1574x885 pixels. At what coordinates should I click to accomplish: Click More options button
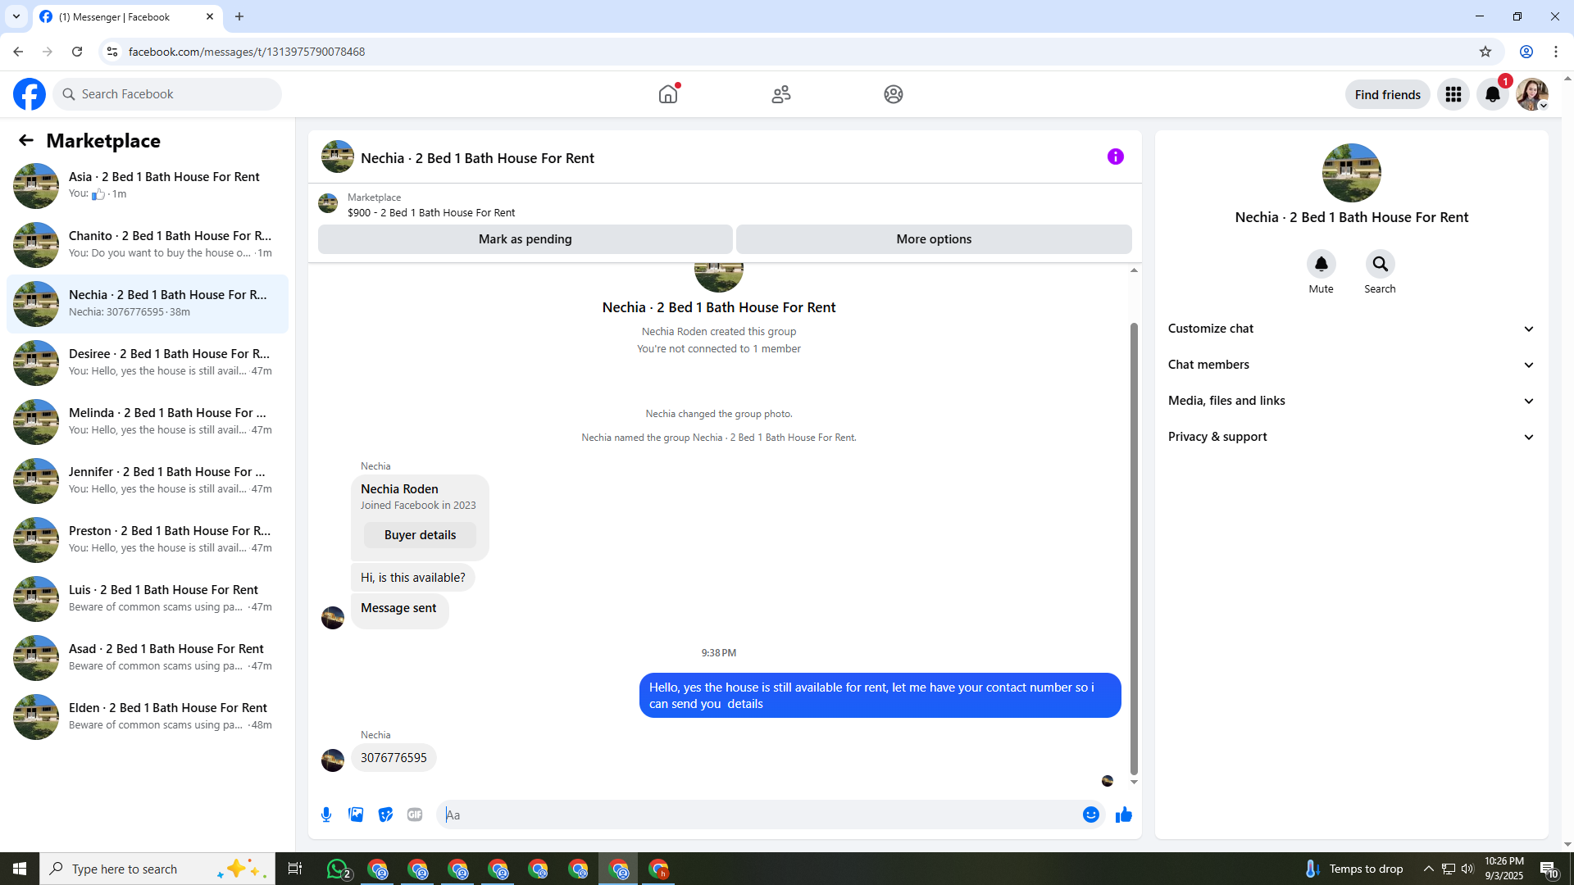coord(934,239)
